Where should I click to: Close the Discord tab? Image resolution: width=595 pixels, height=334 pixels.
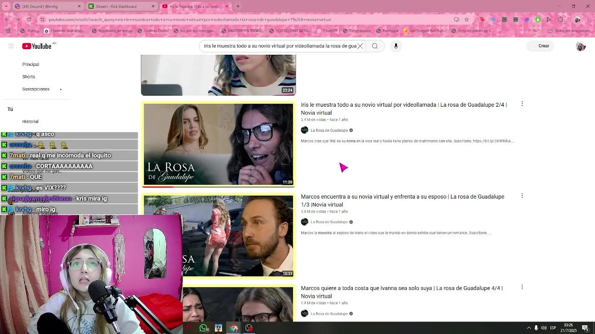pos(79,6)
